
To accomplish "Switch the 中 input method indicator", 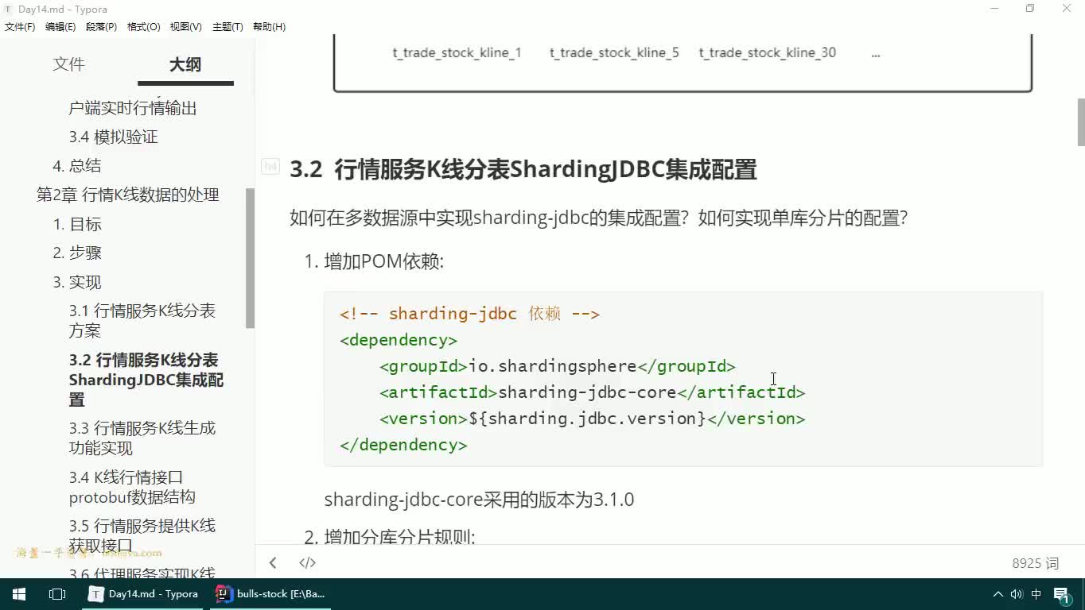I will coord(1036,594).
